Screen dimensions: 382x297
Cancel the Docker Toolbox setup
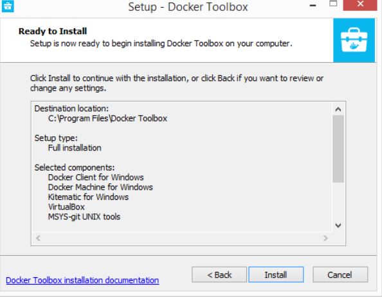click(x=340, y=274)
